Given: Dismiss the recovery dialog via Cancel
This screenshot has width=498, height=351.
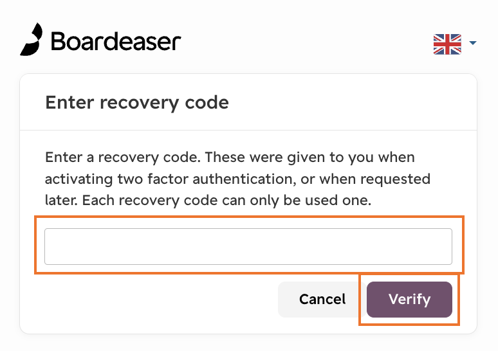Looking at the screenshot, I should (x=322, y=300).
